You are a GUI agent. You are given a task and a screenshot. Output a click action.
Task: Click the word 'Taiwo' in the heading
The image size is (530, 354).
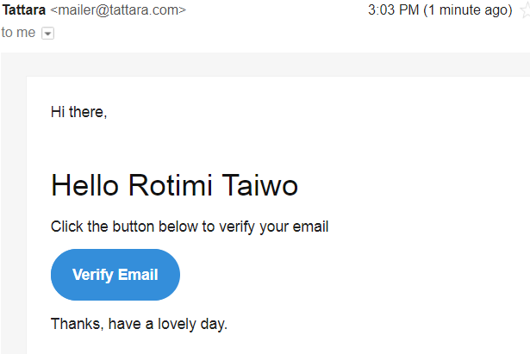pyautogui.click(x=260, y=185)
